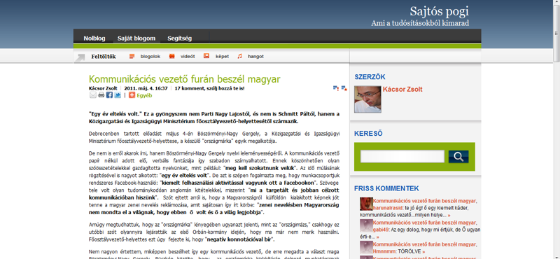Click the Egyéb share link
560x259 pixels.
click(x=144, y=95)
